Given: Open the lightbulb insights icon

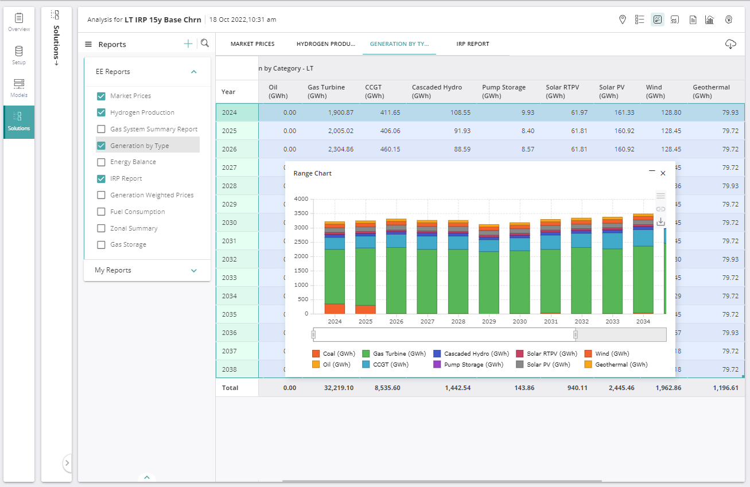Looking at the screenshot, I should pyautogui.click(x=729, y=20).
